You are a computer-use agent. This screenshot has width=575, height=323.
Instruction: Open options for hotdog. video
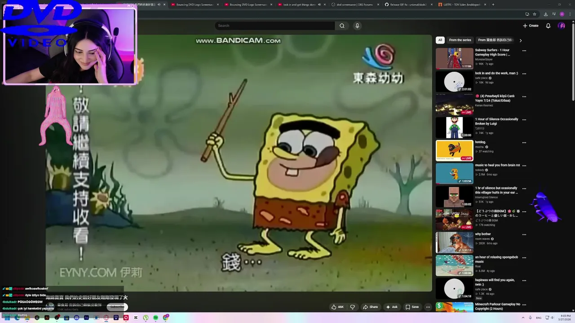coord(524,143)
